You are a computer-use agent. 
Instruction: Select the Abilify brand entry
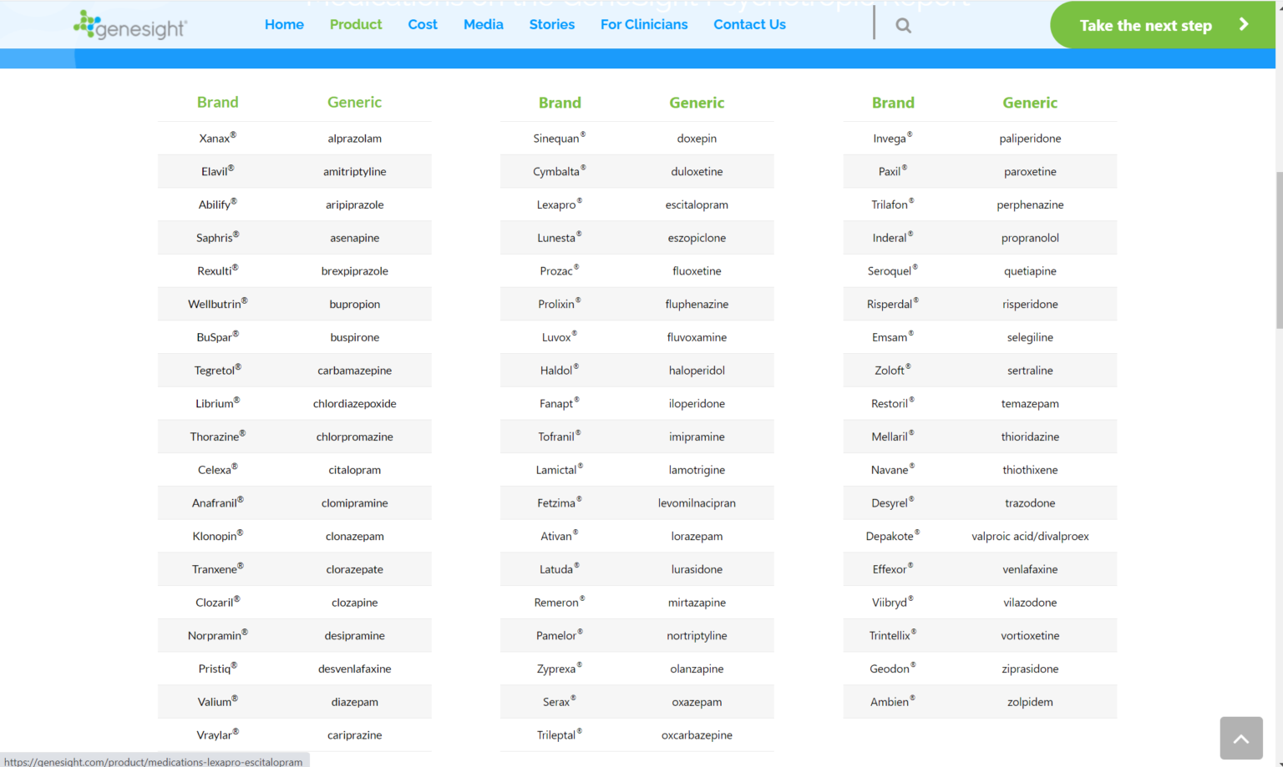click(217, 204)
